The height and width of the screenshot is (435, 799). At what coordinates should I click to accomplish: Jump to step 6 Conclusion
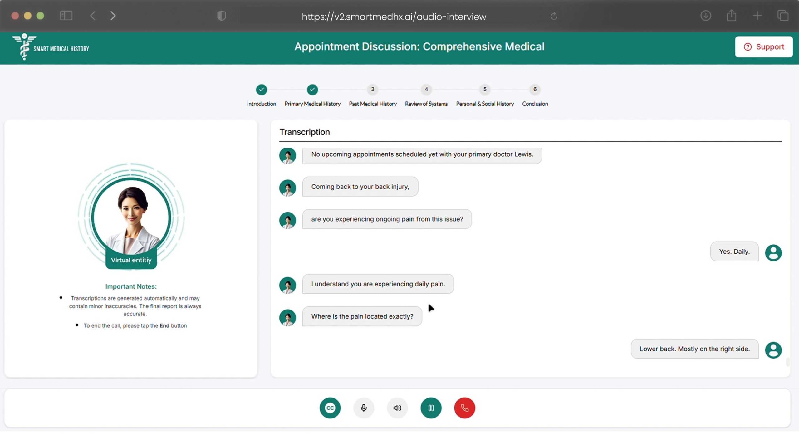coord(535,90)
